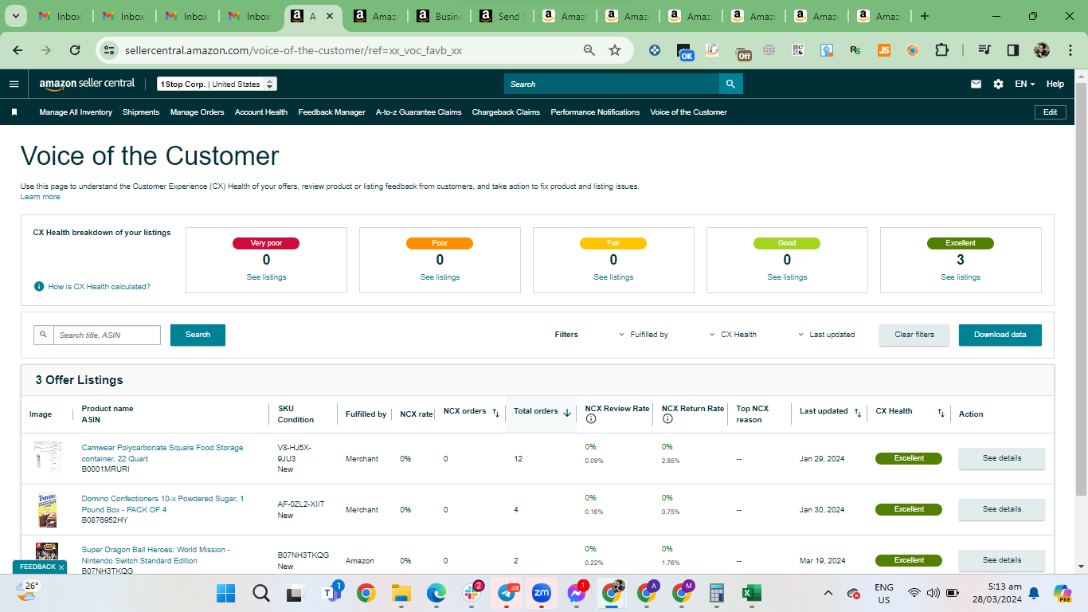Reload the page in Chrome
This screenshot has width=1088, height=612.
coord(75,50)
